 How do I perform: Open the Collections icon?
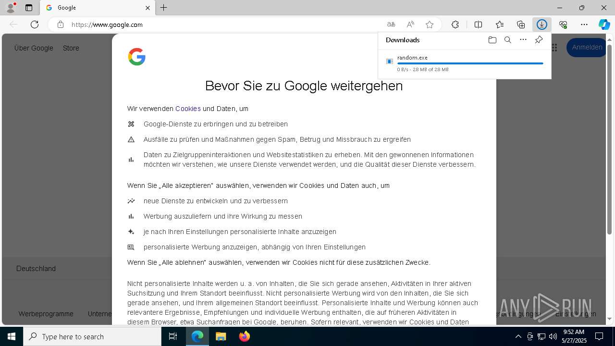[x=521, y=25]
